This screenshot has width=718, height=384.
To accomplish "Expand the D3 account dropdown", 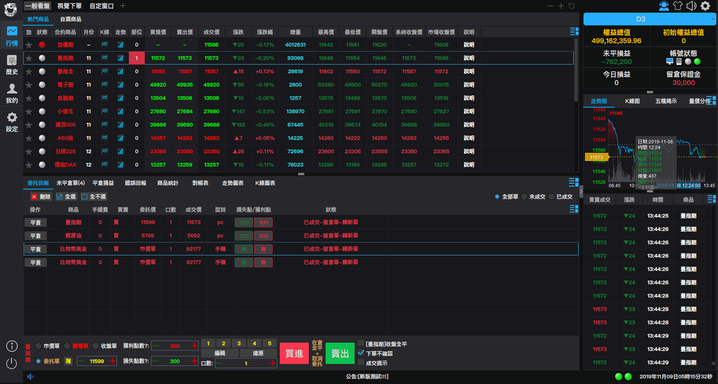I will pyautogui.click(x=649, y=20).
